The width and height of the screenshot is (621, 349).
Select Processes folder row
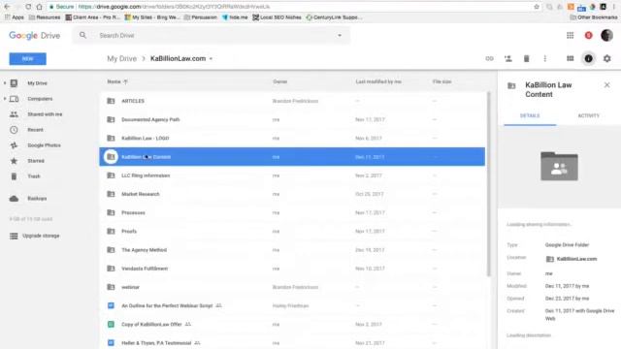(x=292, y=212)
